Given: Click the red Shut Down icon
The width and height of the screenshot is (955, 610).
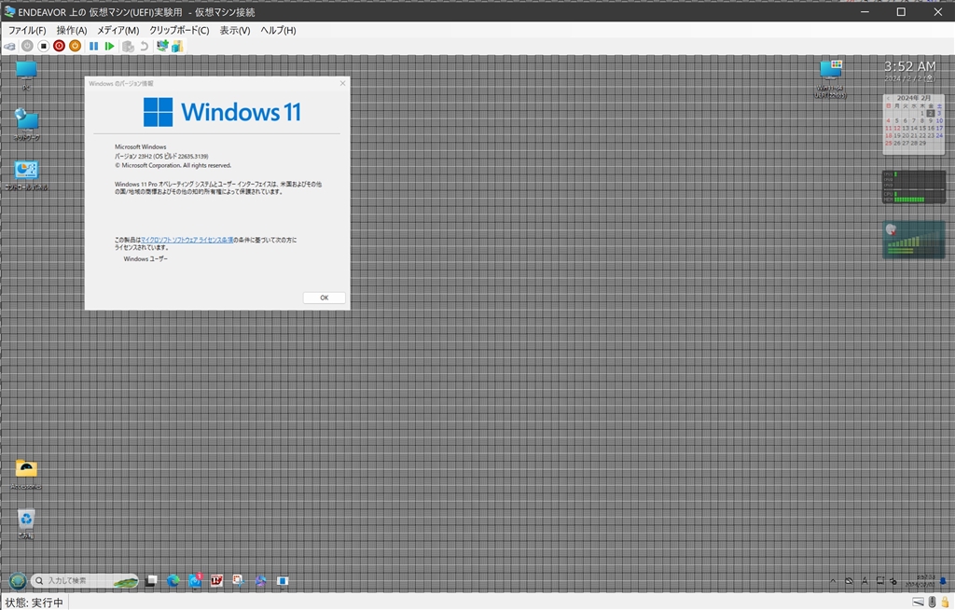Looking at the screenshot, I should (x=59, y=47).
